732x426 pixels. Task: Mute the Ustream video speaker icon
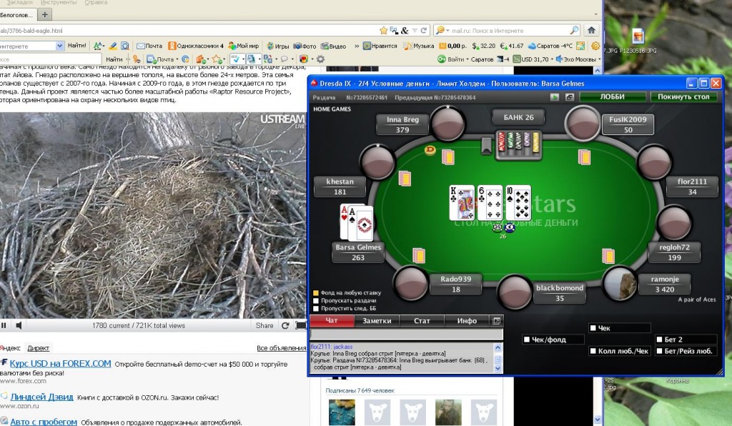point(19,326)
